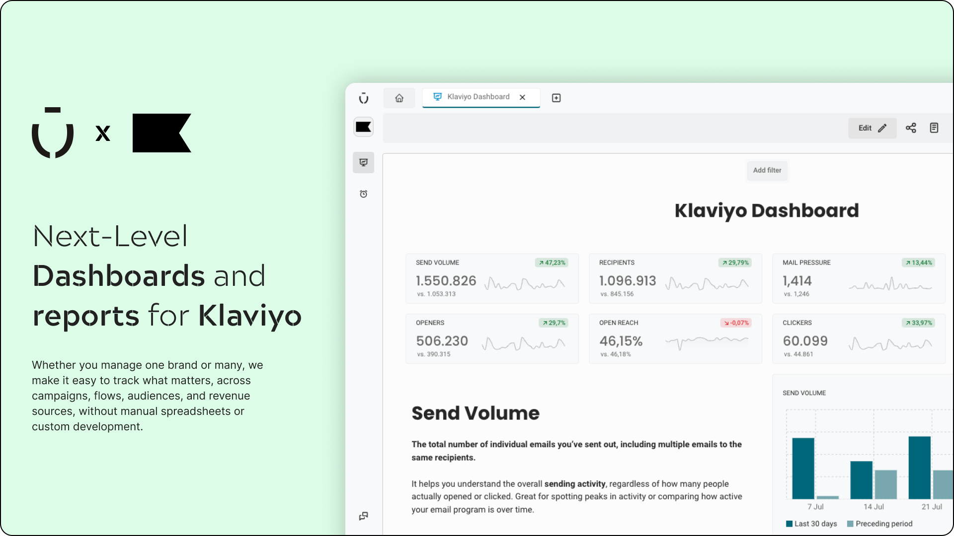Close the Klaviyo Dashboard tab
954x536 pixels.
(x=522, y=97)
